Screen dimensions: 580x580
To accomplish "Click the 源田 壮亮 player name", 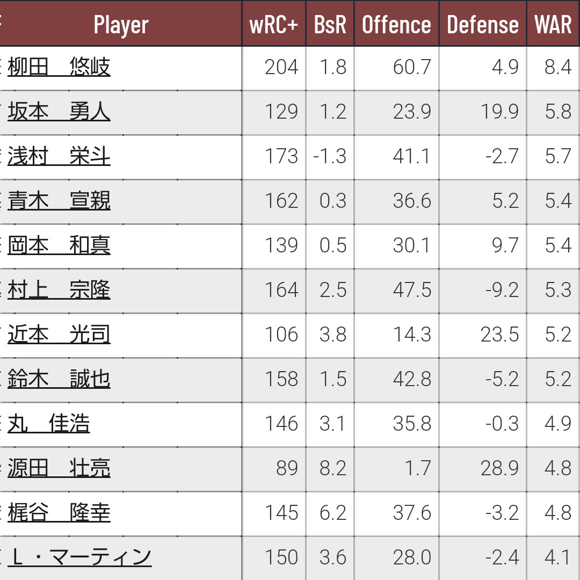I will point(59,468).
